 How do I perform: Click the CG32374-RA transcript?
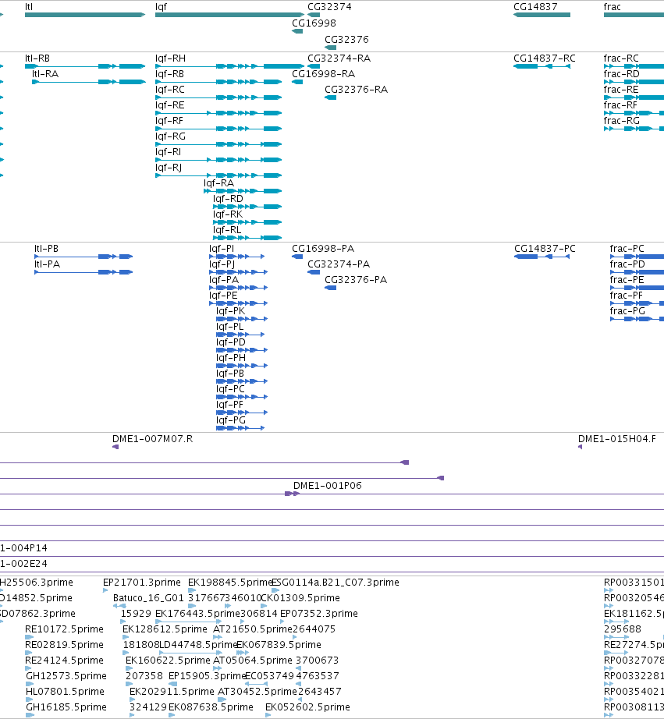coord(314,66)
